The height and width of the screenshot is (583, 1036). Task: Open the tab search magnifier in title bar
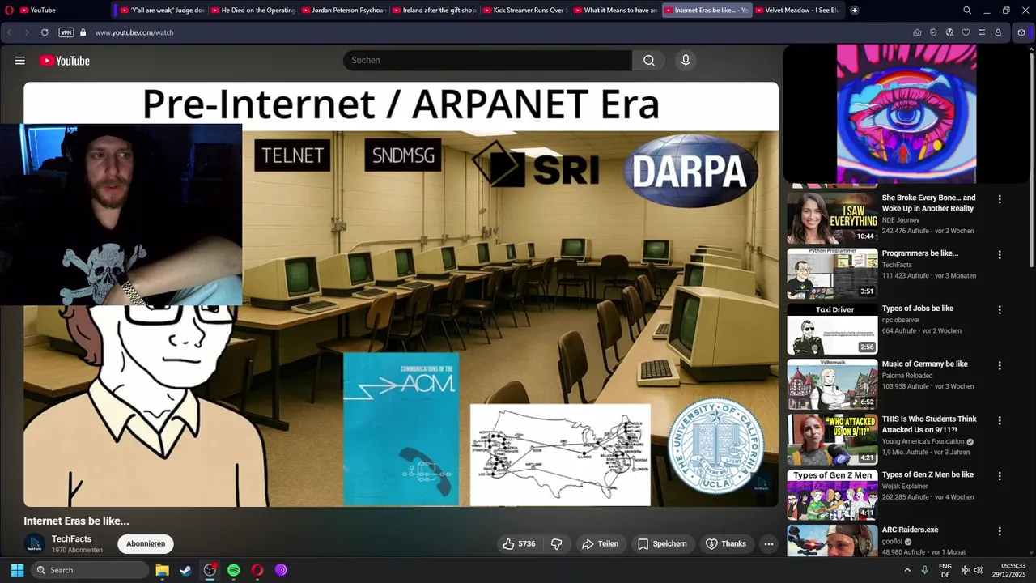(967, 11)
